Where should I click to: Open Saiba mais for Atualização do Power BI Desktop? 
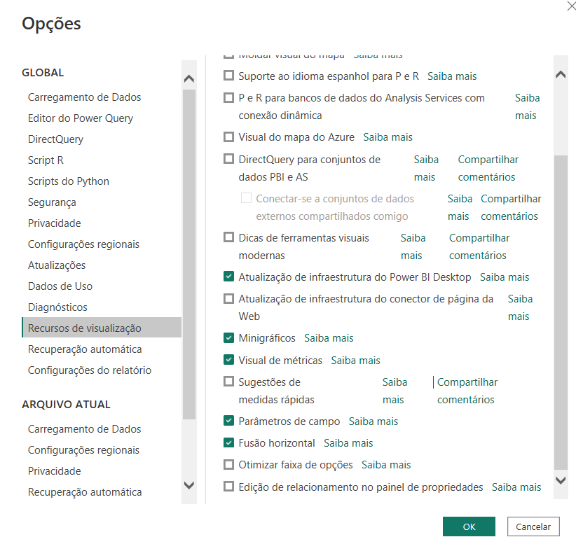[505, 277]
